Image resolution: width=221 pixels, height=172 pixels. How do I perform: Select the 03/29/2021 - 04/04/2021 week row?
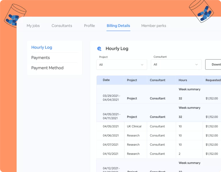coord(159,94)
